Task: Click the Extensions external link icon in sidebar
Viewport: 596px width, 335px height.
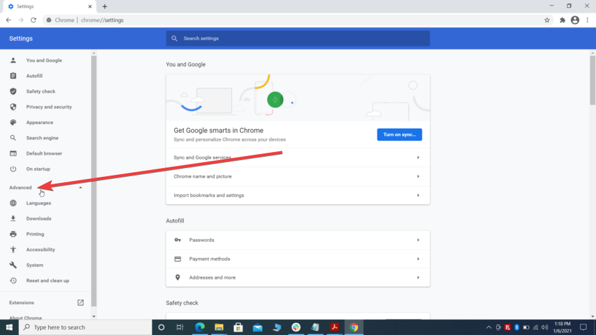Action: (80, 303)
